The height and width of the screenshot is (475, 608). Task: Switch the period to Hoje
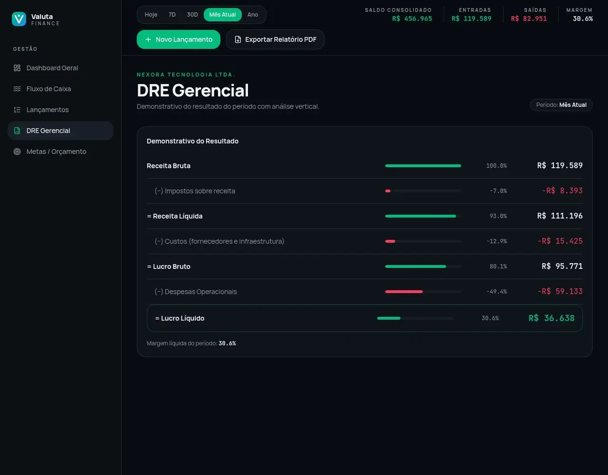(151, 15)
